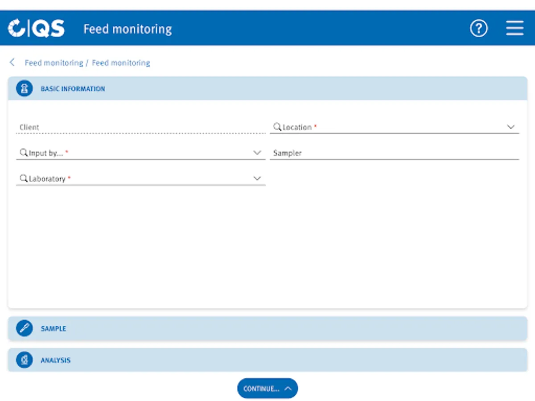Expand the Input by dropdown
The height and width of the screenshot is (401, 535).
click(x=257, y=152)
